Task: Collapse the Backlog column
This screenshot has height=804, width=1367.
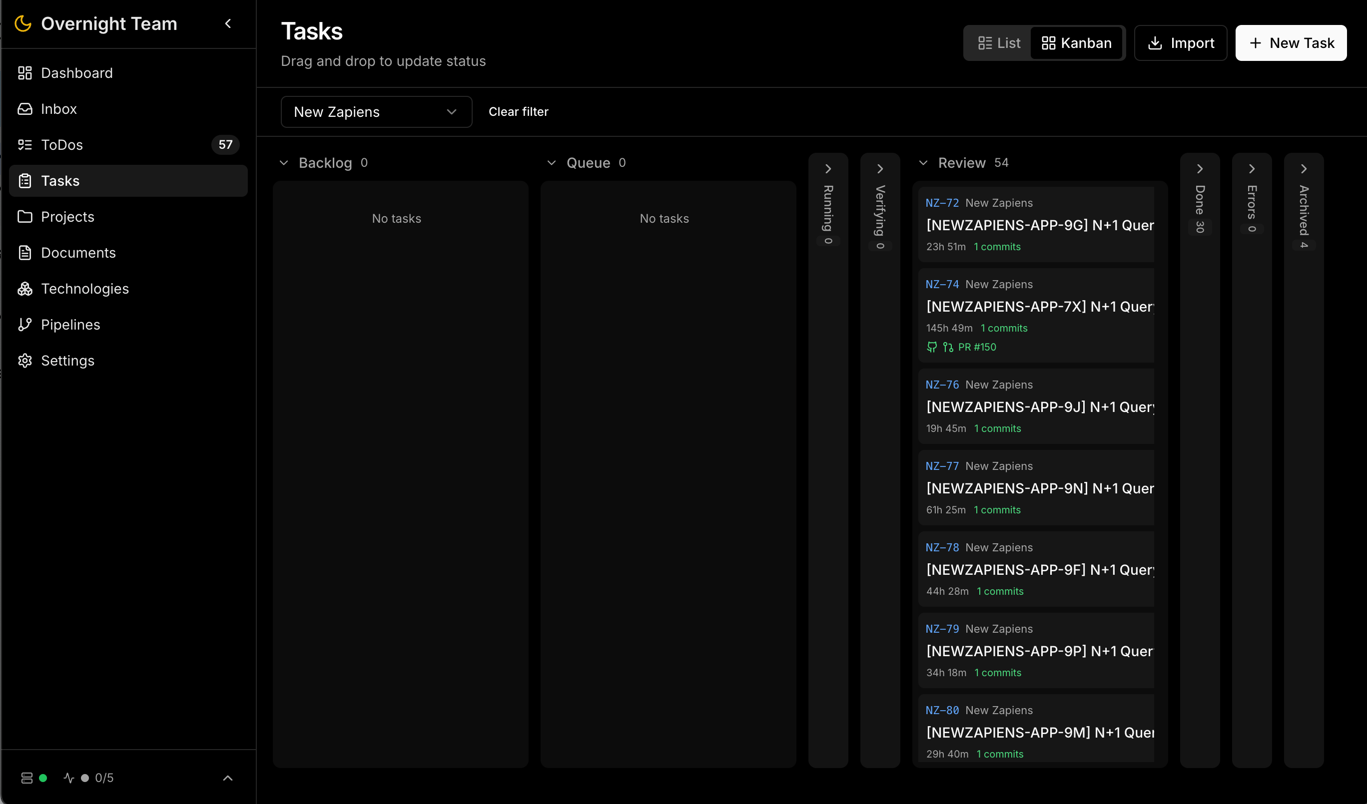Action: pos(284,163)
